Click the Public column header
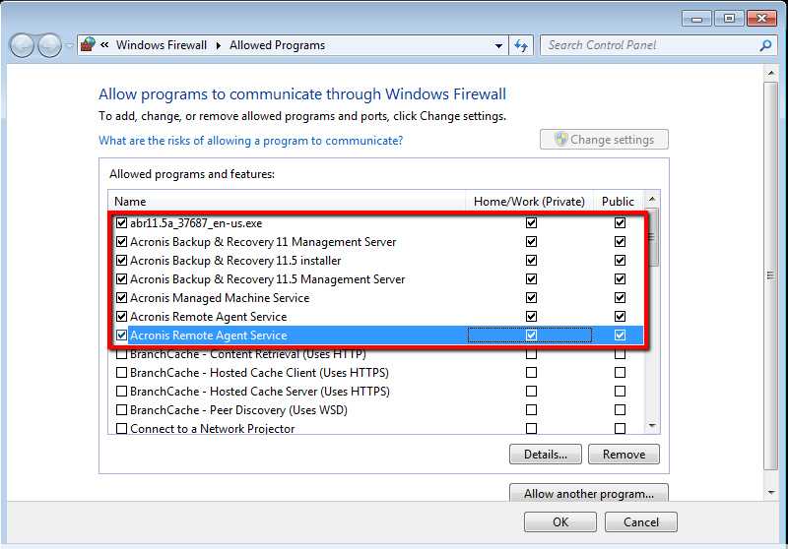Viewport: 788px width, 549px height. click(x=618, y=202)
